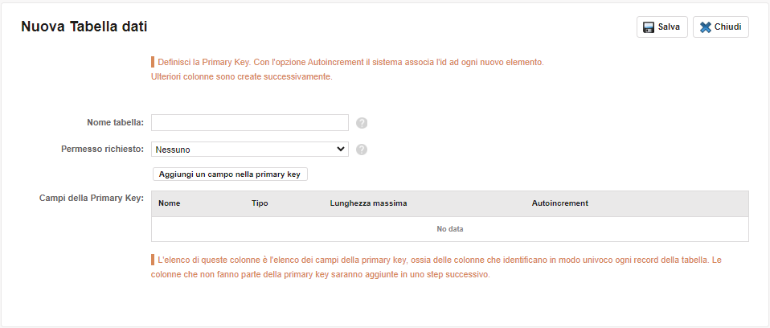Click Aggiungi un campo nella primary key
Image resolution: width=770 pixels, height=328 pixels.
[x=230, y=174]
